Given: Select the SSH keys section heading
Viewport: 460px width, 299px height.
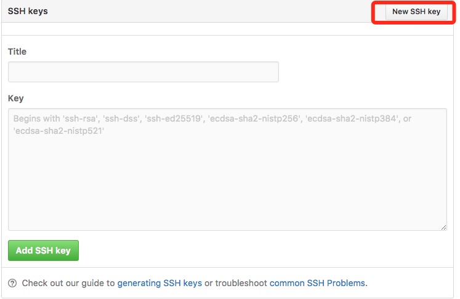Looking at the screenshot, I should coord(28,11).
